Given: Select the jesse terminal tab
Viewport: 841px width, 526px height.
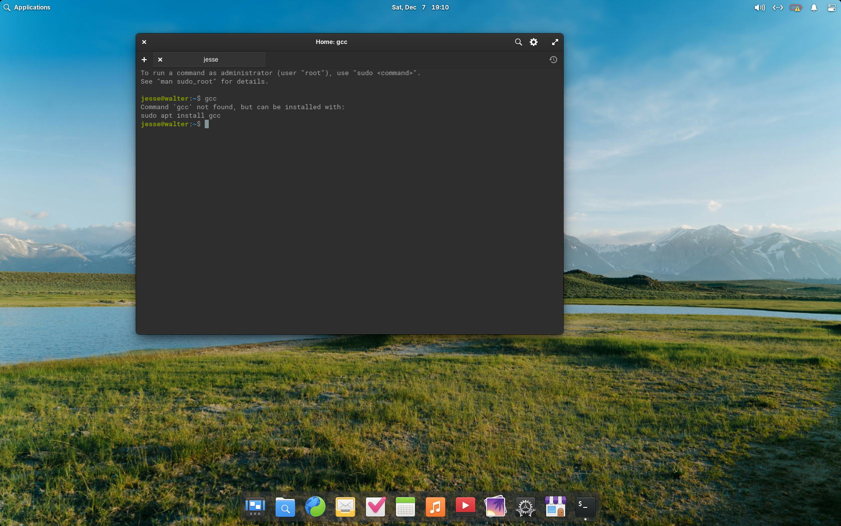Looking at the screenshot, I should click(209, 60).
